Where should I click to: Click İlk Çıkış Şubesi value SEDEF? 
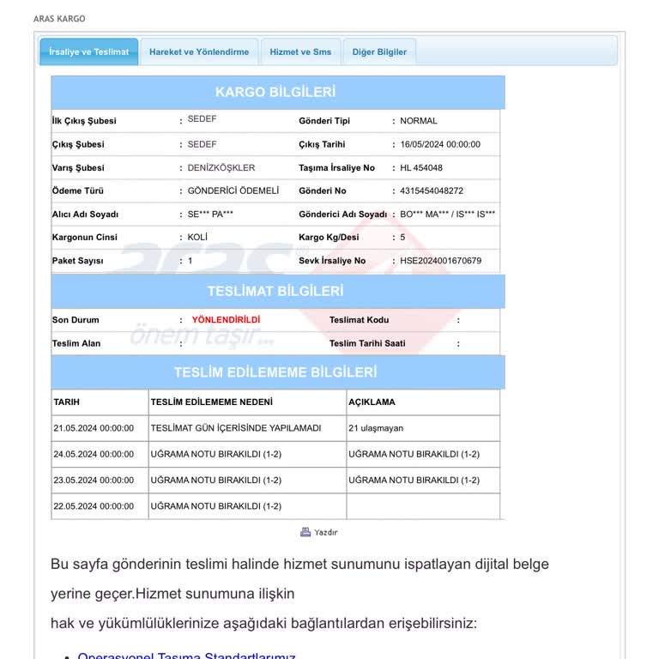(x=202, y=119)
